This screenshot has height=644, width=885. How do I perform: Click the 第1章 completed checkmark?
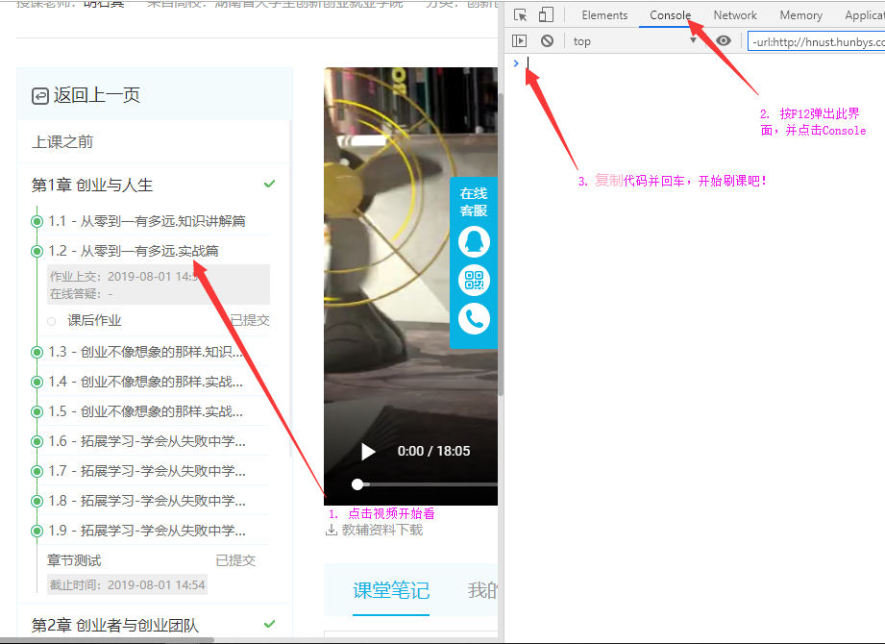[x=270, y=184]
